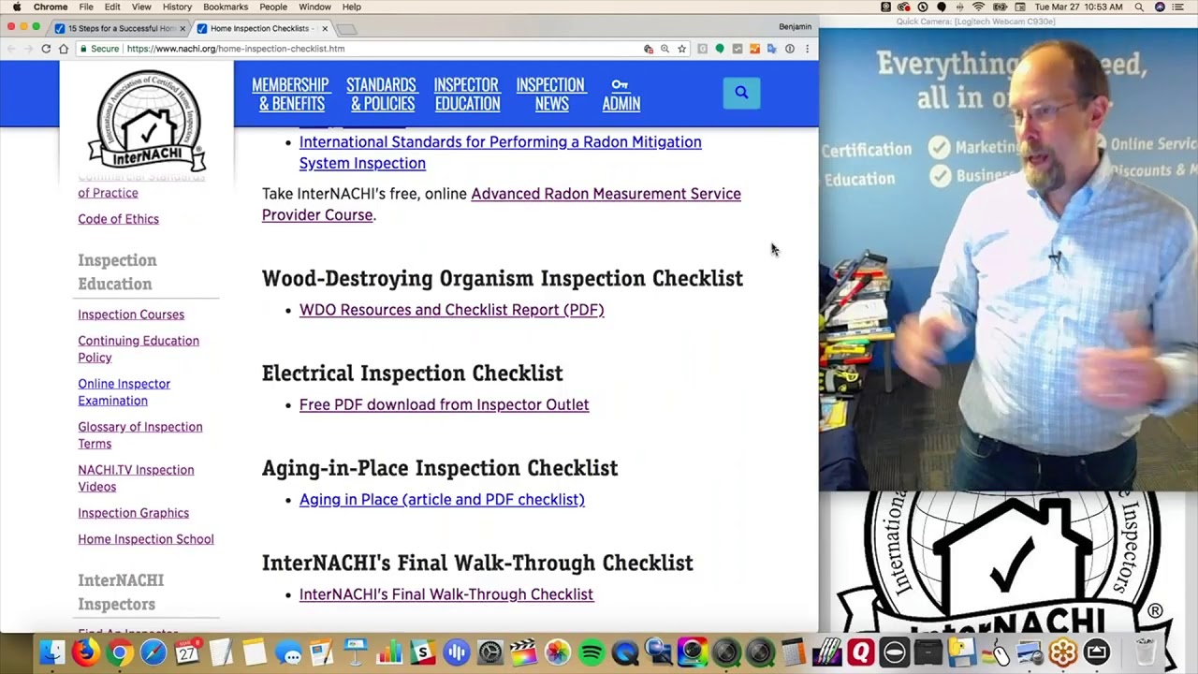
Task: Open the Apple menu
Action: coord(16,7)
